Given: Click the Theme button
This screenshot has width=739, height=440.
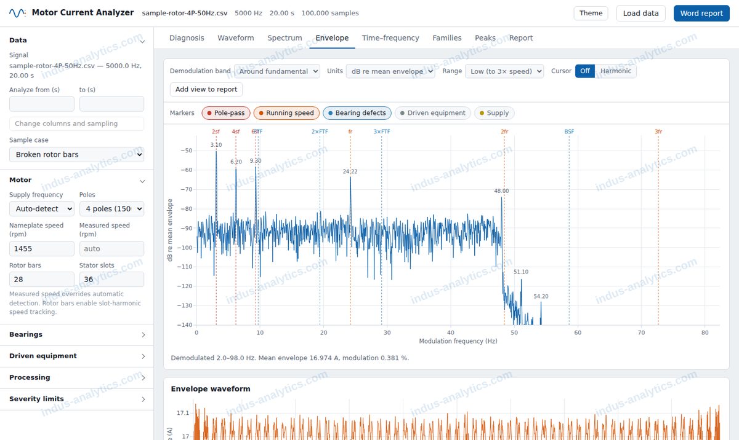Looking at the screenshot, I should pyautogui.click(x=591, y=14).
